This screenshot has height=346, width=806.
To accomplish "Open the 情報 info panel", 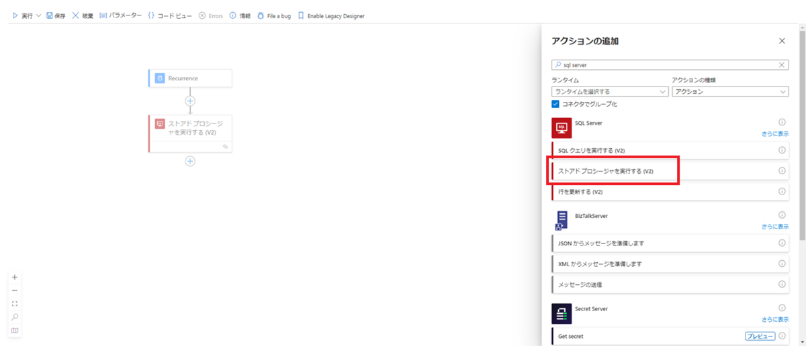I will (240, 15).
